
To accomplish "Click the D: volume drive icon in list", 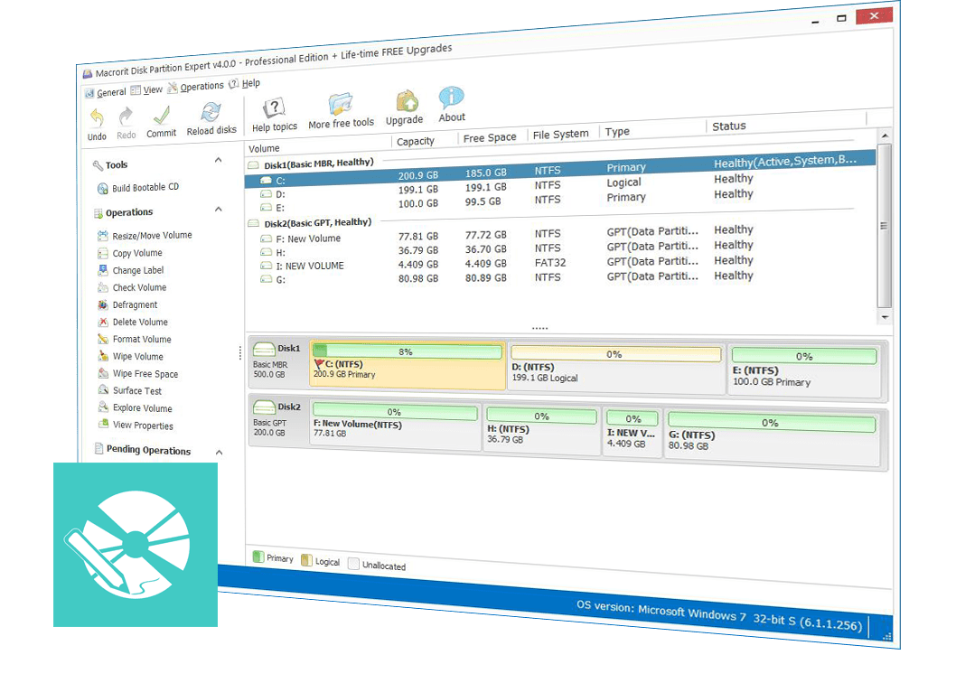I will pos(266,194).
